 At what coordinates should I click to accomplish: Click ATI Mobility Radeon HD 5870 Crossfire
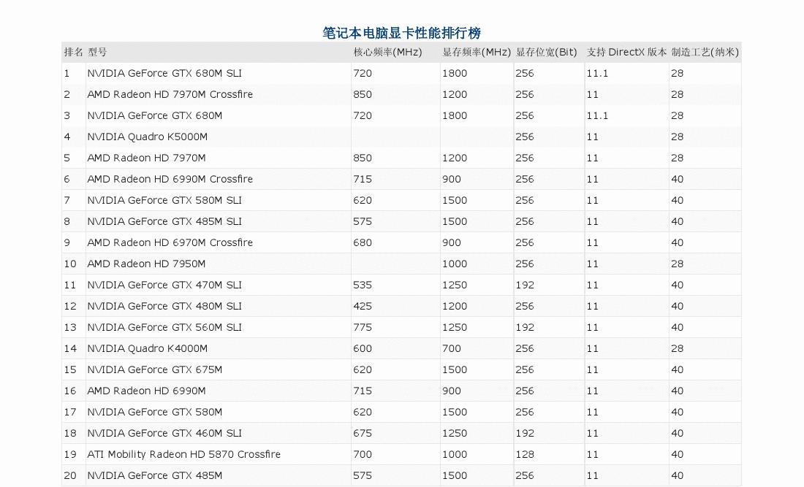(x=183, y=454)
